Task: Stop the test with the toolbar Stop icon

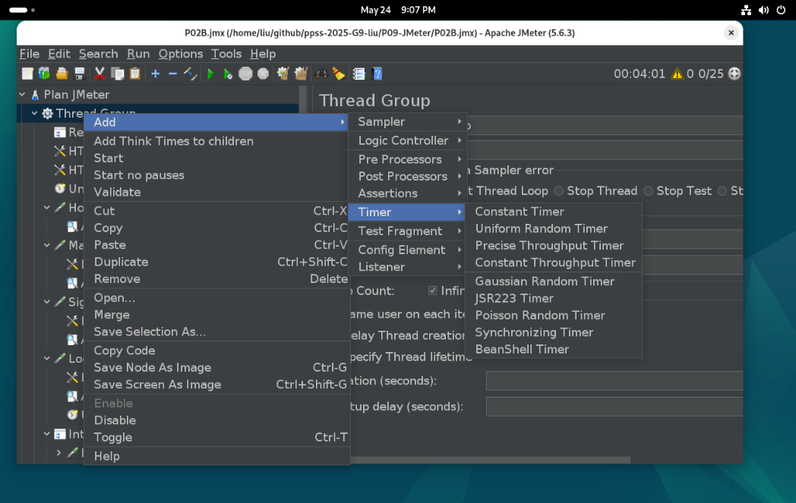Action: (x=245, y=74)
